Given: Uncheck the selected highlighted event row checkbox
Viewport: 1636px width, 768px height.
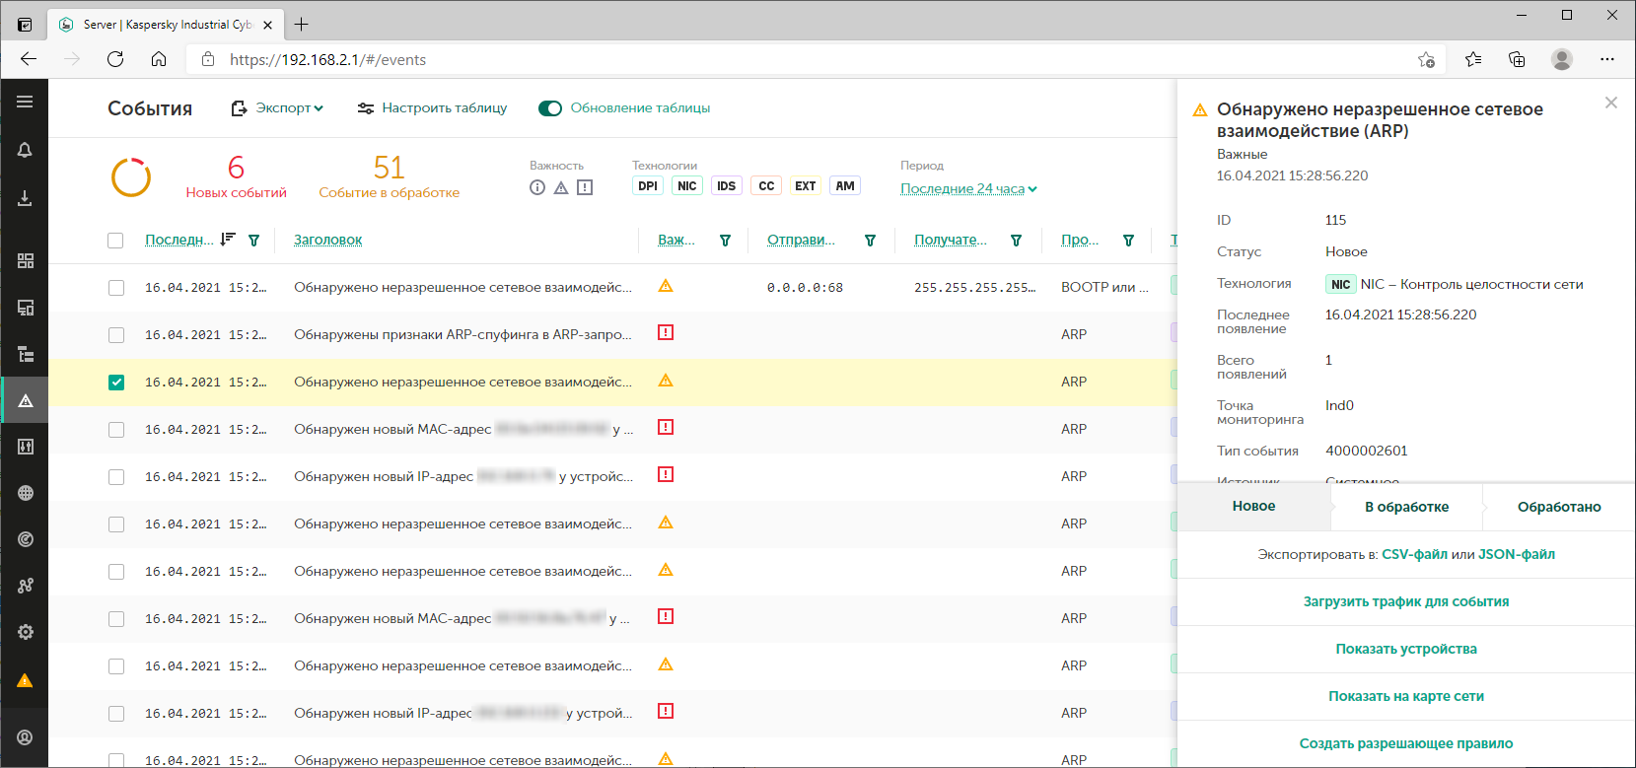Looking at the screenshot, I should coord(116,383).
